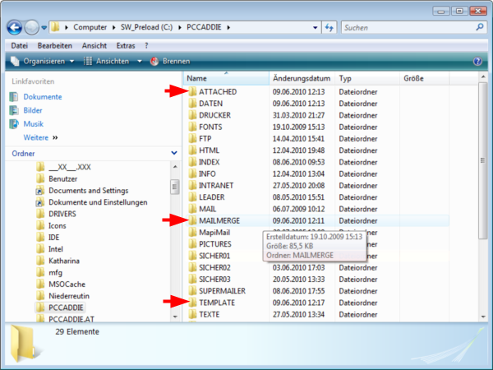The image size is (493, 370).
Task: Select Katharina folder in tree
Action: tap(64, 261)
